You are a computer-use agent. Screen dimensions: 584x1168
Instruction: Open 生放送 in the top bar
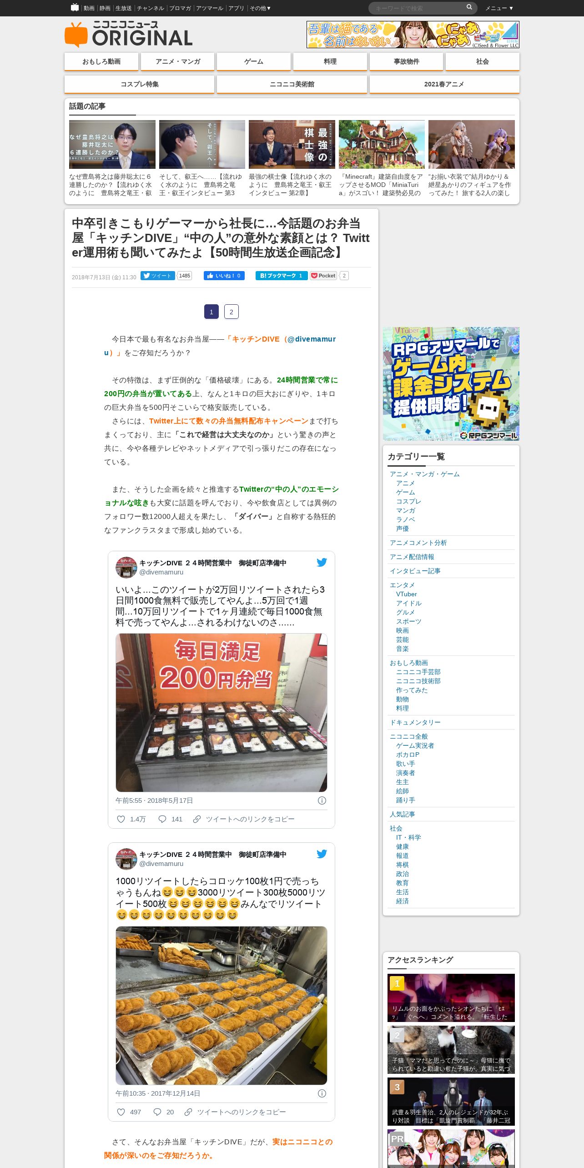click(123, 8)
